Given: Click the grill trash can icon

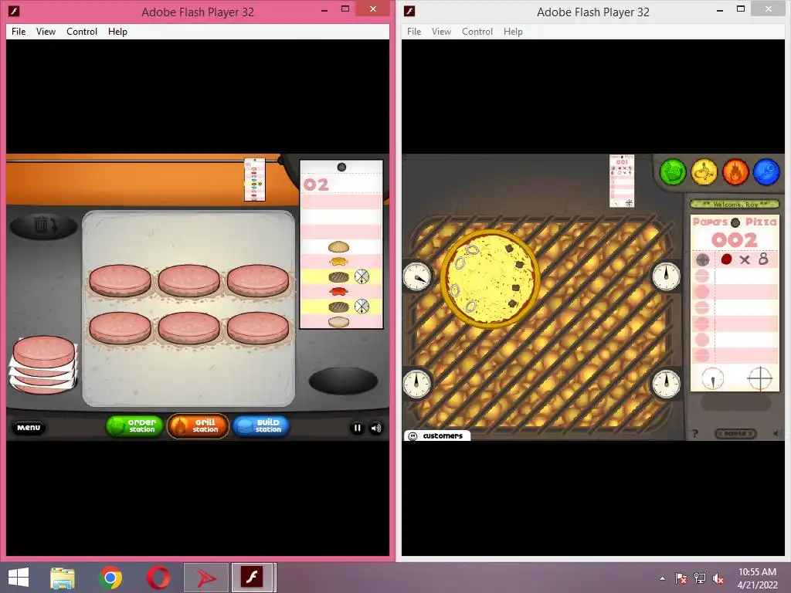Looking at the screenshot, I should click(x=44, y=225).
